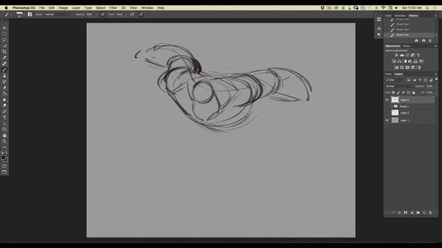Viewport: 442px width, 248px height.
Task: Select the Clone Stamp tool
Action: coord(4,76)
